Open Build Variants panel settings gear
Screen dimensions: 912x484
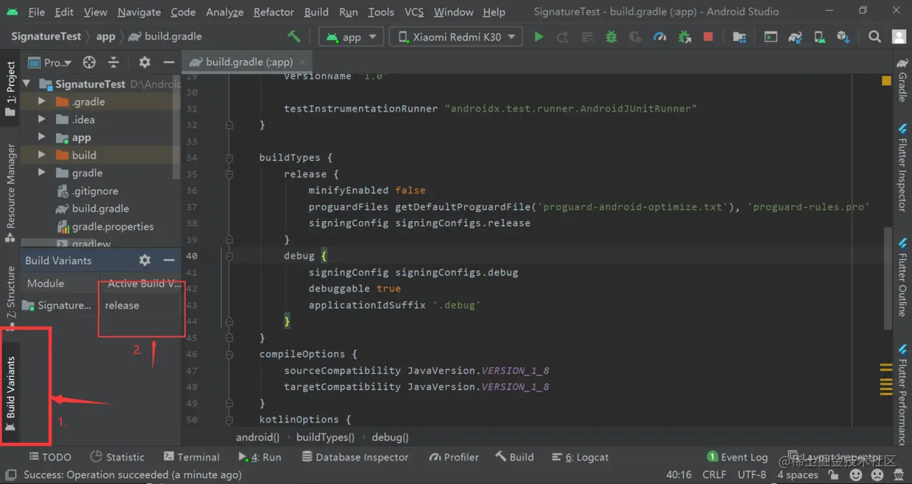point(145,260)
